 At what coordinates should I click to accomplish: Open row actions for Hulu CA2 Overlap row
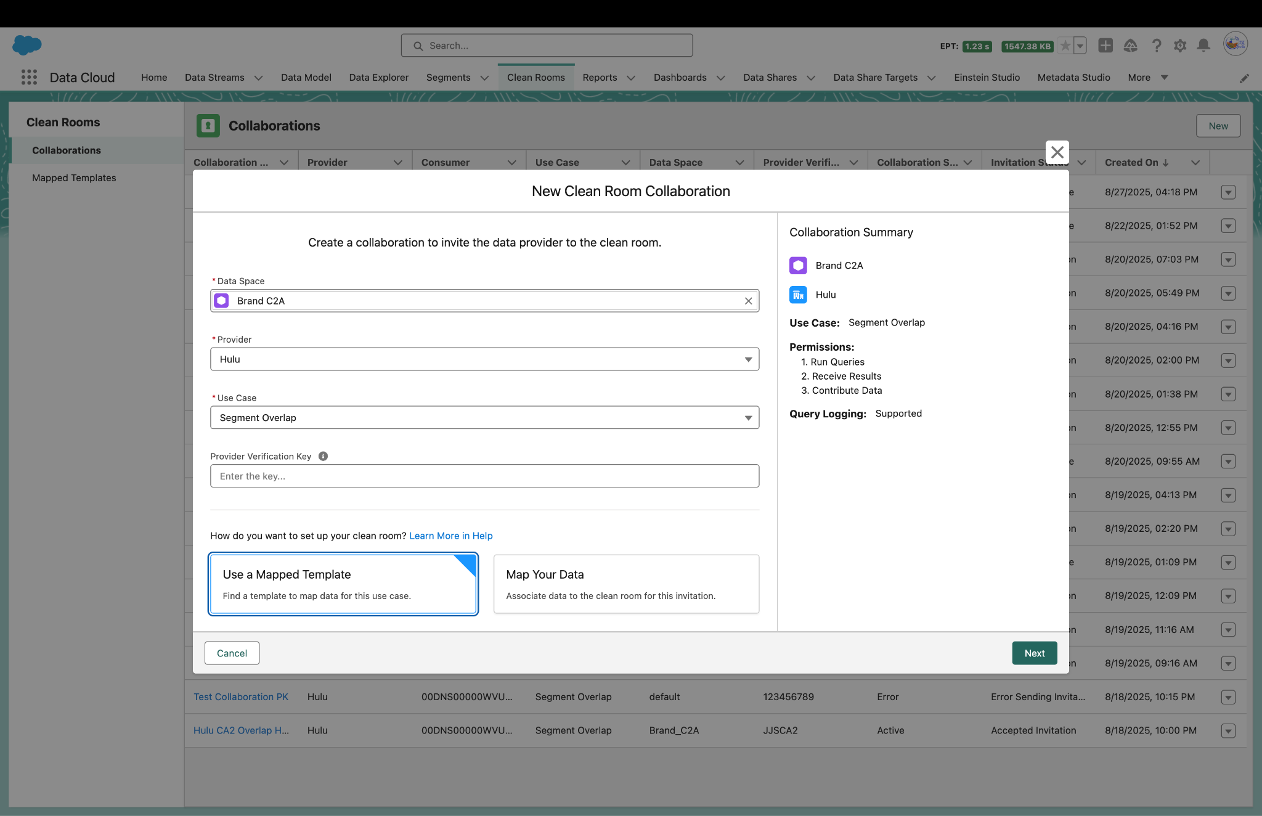coord(1228,731)
